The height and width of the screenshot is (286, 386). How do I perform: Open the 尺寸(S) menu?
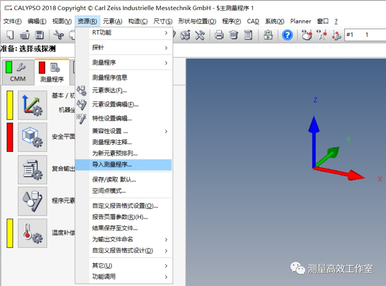[163, 21]
